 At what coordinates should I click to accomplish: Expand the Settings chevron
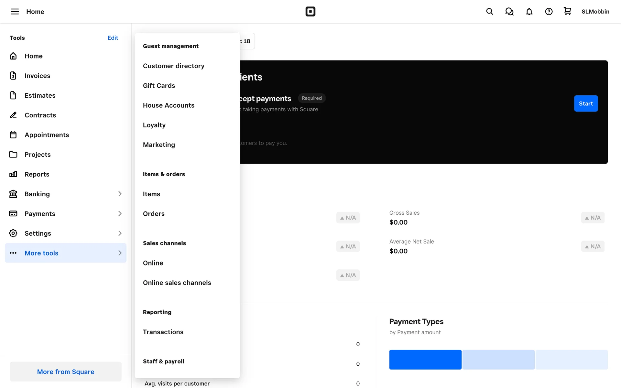[120, 233]
